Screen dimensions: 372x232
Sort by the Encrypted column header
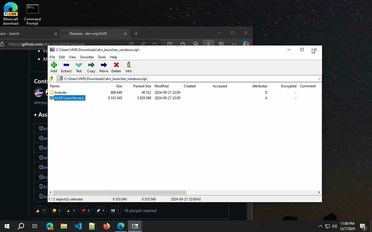pyautogui.click(x=284, y=86)
